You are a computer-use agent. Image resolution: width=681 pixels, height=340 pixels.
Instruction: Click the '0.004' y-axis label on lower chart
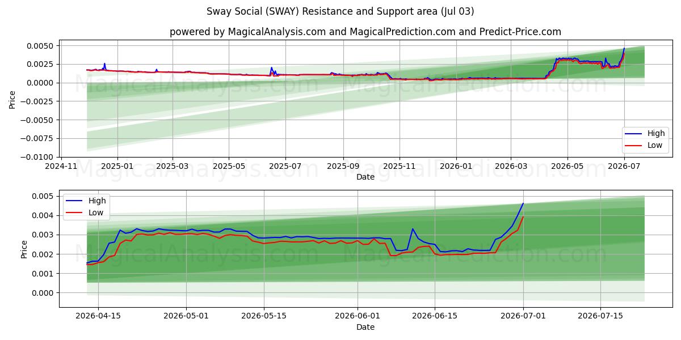click(x=43, y=216)
